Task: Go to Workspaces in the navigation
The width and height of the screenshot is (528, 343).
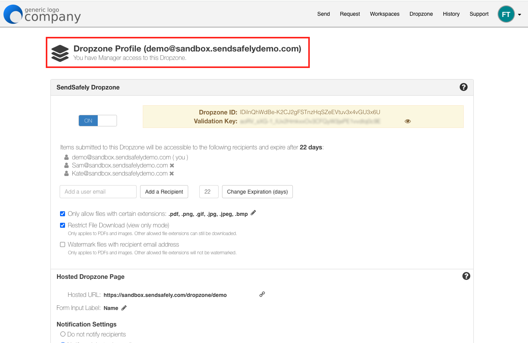Action: pyautogui.click(x=384, y=14)
